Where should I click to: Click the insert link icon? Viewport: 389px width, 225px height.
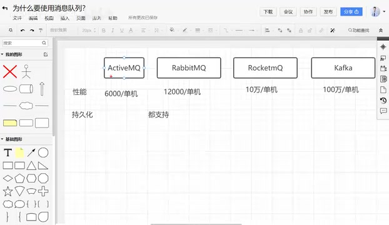321,30
